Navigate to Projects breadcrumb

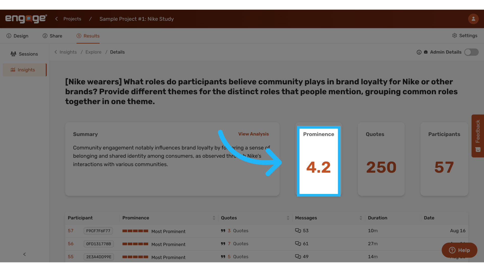[x=72, y=19]
